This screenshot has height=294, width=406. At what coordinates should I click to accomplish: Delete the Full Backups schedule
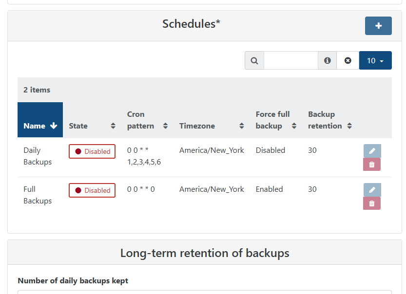pyautogui.click(x=372, y=203)
